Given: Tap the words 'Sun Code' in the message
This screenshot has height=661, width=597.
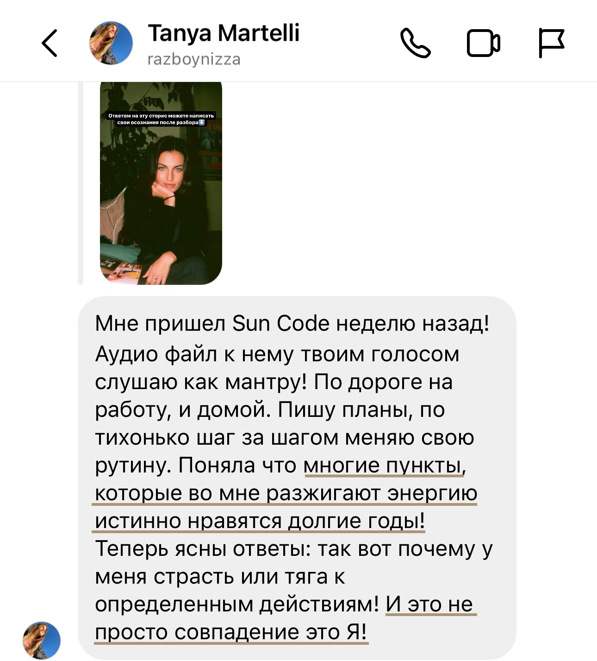Looking at the screenshot, I should click(281, 323).
